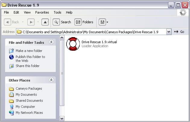The height and width of the screenshot is (122, 190).
Task: Open the File menu
Action: (x=6, y=12)
